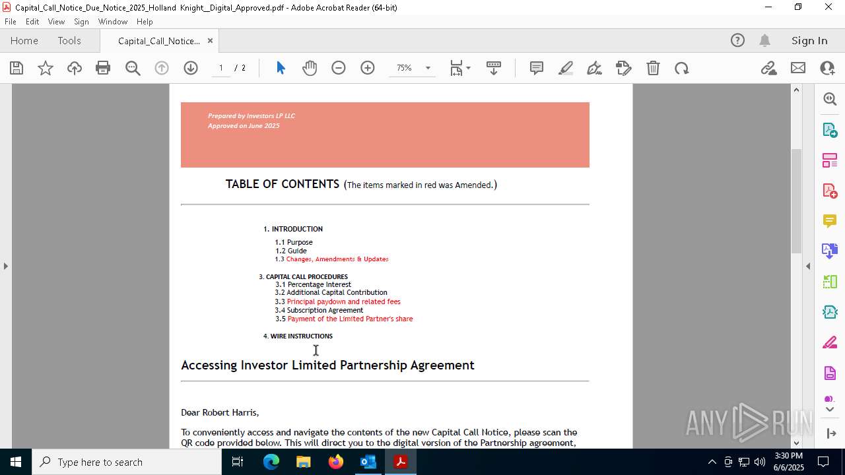Open the Find text search tool
The image size is (845, 475).
(x=133, y=68)
